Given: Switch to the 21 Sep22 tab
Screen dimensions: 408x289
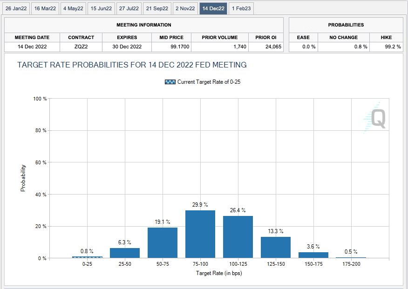Looking at the screenshot, I should pyautogui.click(x=157, y=8).
